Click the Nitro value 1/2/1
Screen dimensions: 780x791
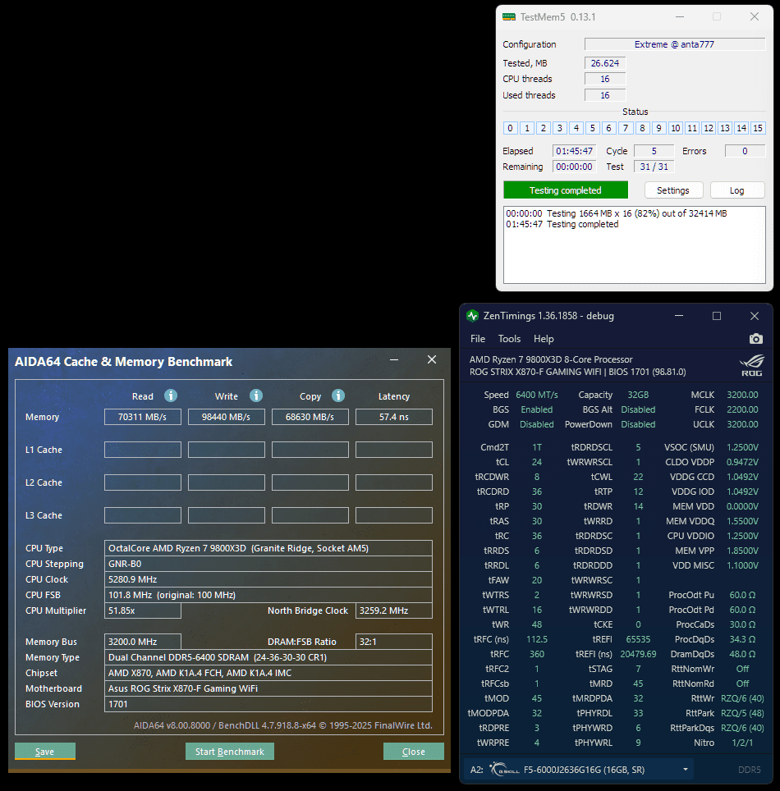742,743
